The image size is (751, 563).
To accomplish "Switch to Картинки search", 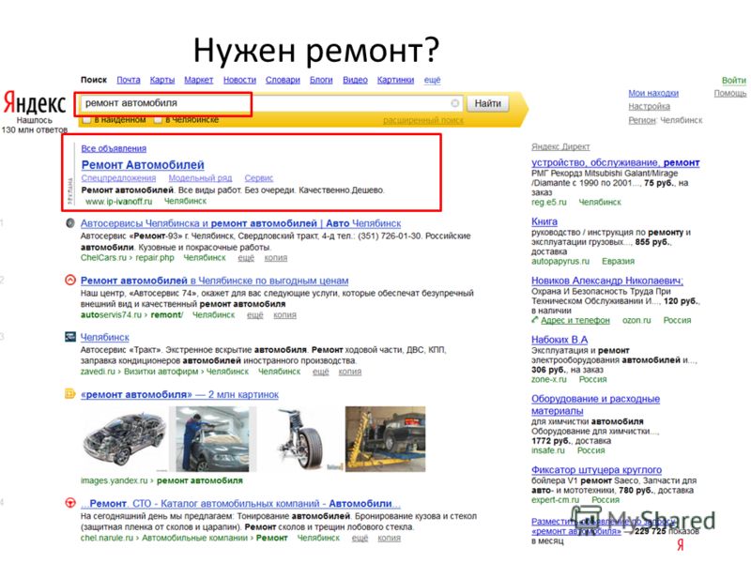I will tap(395, 80).
